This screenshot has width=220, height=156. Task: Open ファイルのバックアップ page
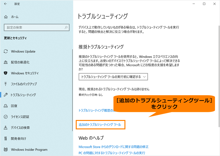24,84
